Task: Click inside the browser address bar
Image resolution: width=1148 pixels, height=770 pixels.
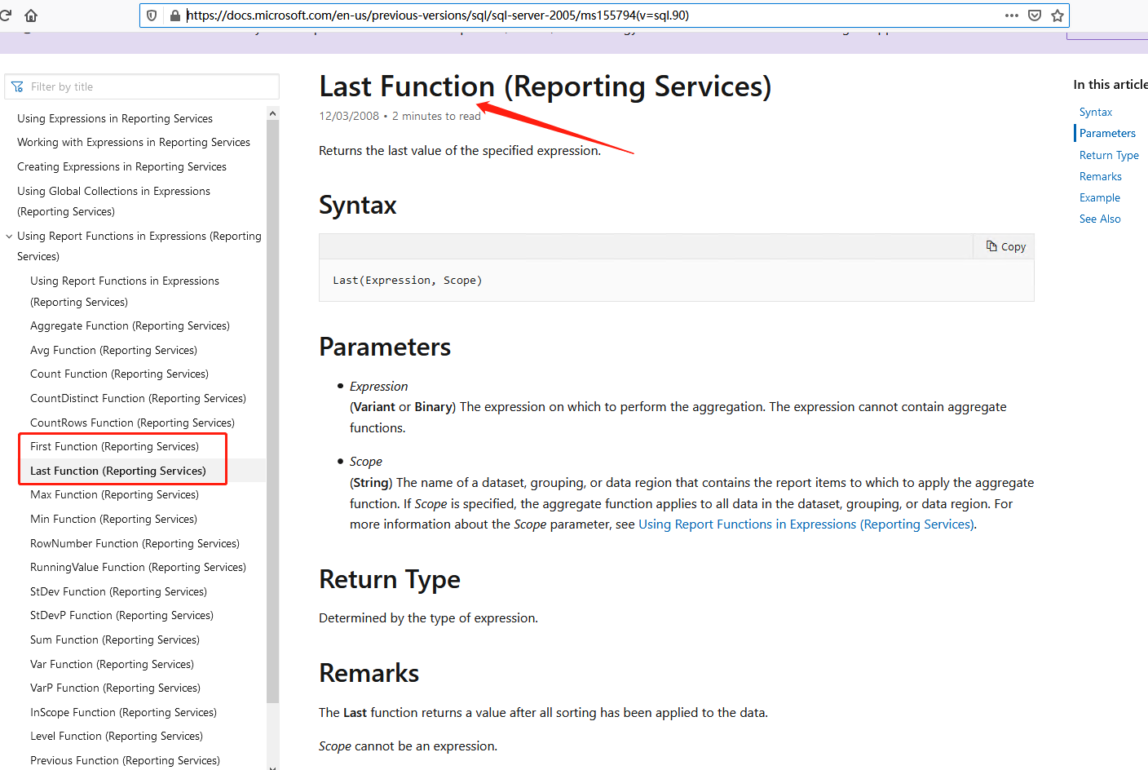Action: pos(489,15)
